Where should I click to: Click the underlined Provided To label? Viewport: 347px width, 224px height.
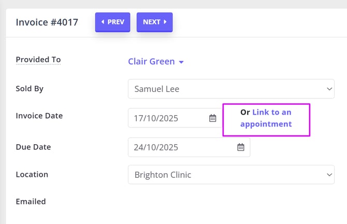coord(38,60)
